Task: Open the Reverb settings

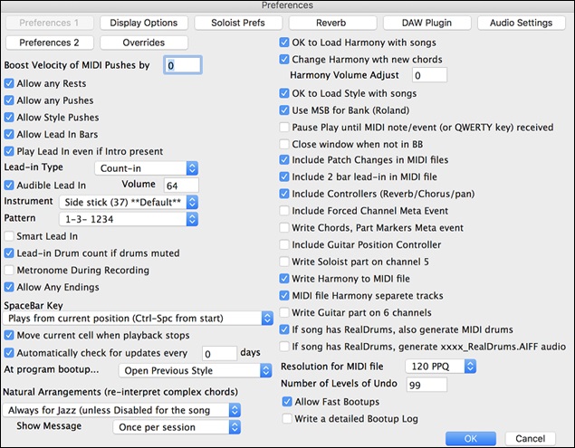Action: [332, 21]
